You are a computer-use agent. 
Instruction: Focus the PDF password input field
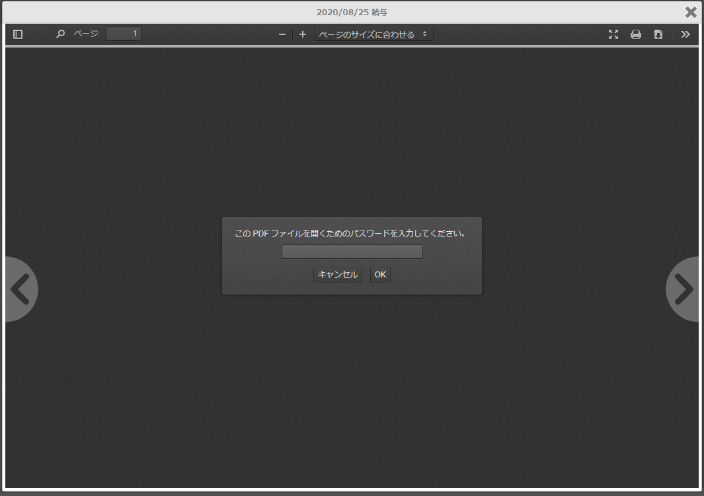[352, 252]
